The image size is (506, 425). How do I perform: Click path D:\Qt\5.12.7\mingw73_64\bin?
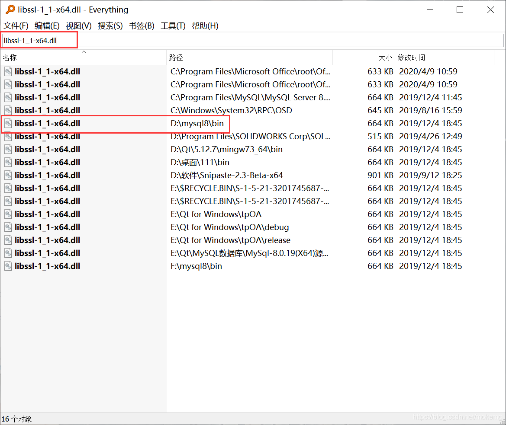click(226, 150)
